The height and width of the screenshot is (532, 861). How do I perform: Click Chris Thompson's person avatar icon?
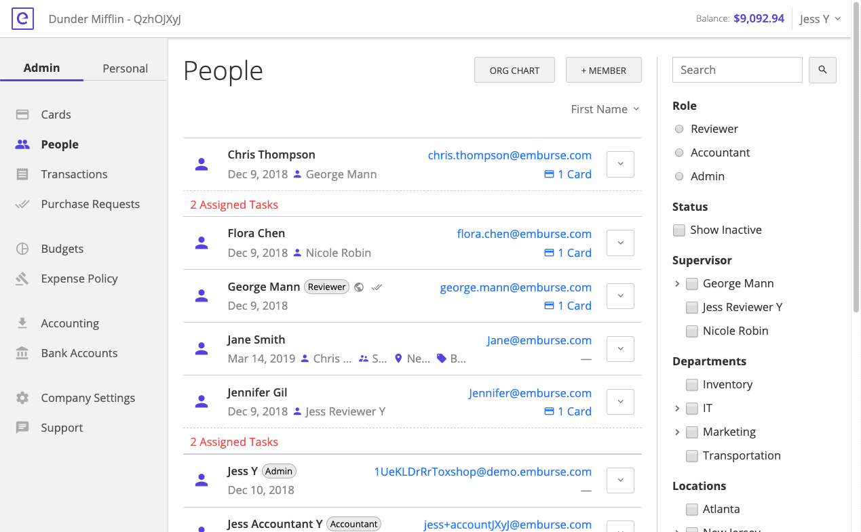(201, 164)
